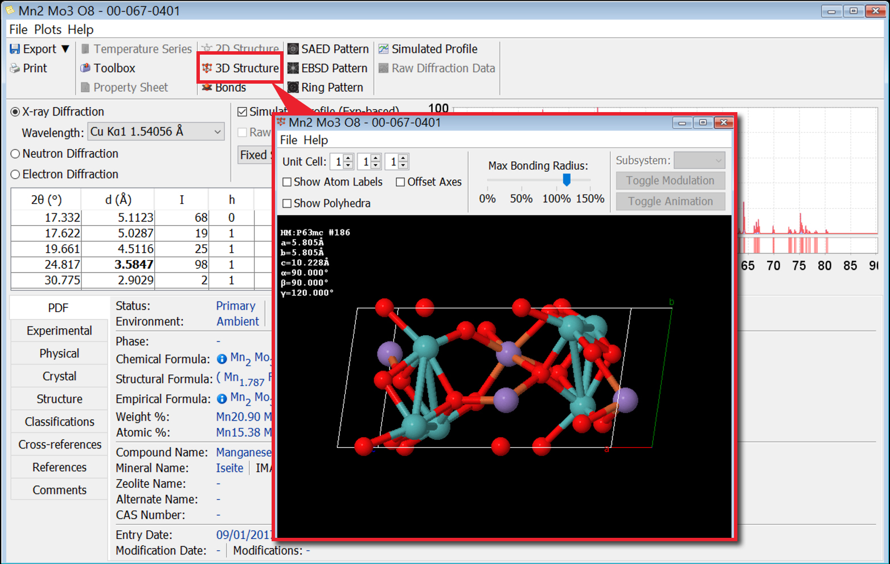Image resolution: width=890 pixels, height=564 pixels.
Task: Open the Simulated Profile plot
Action: [384, 49]
